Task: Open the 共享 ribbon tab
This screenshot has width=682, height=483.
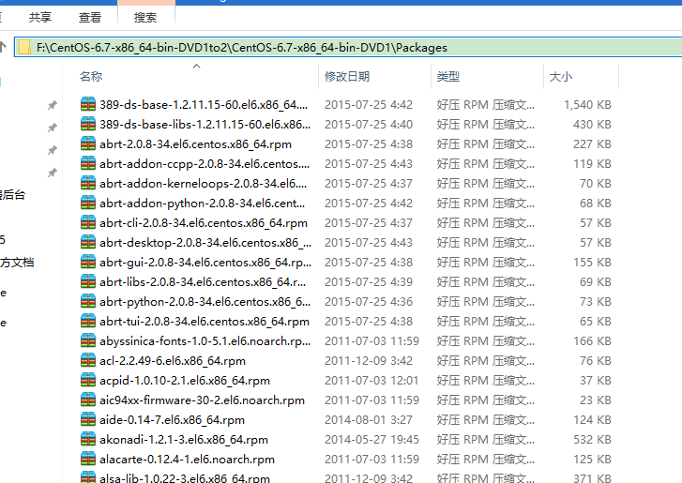Action: coord(40,17)
